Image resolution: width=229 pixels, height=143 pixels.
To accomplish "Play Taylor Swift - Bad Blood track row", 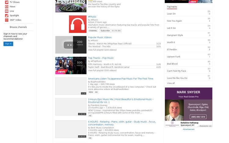I will [x=124, y=67].
